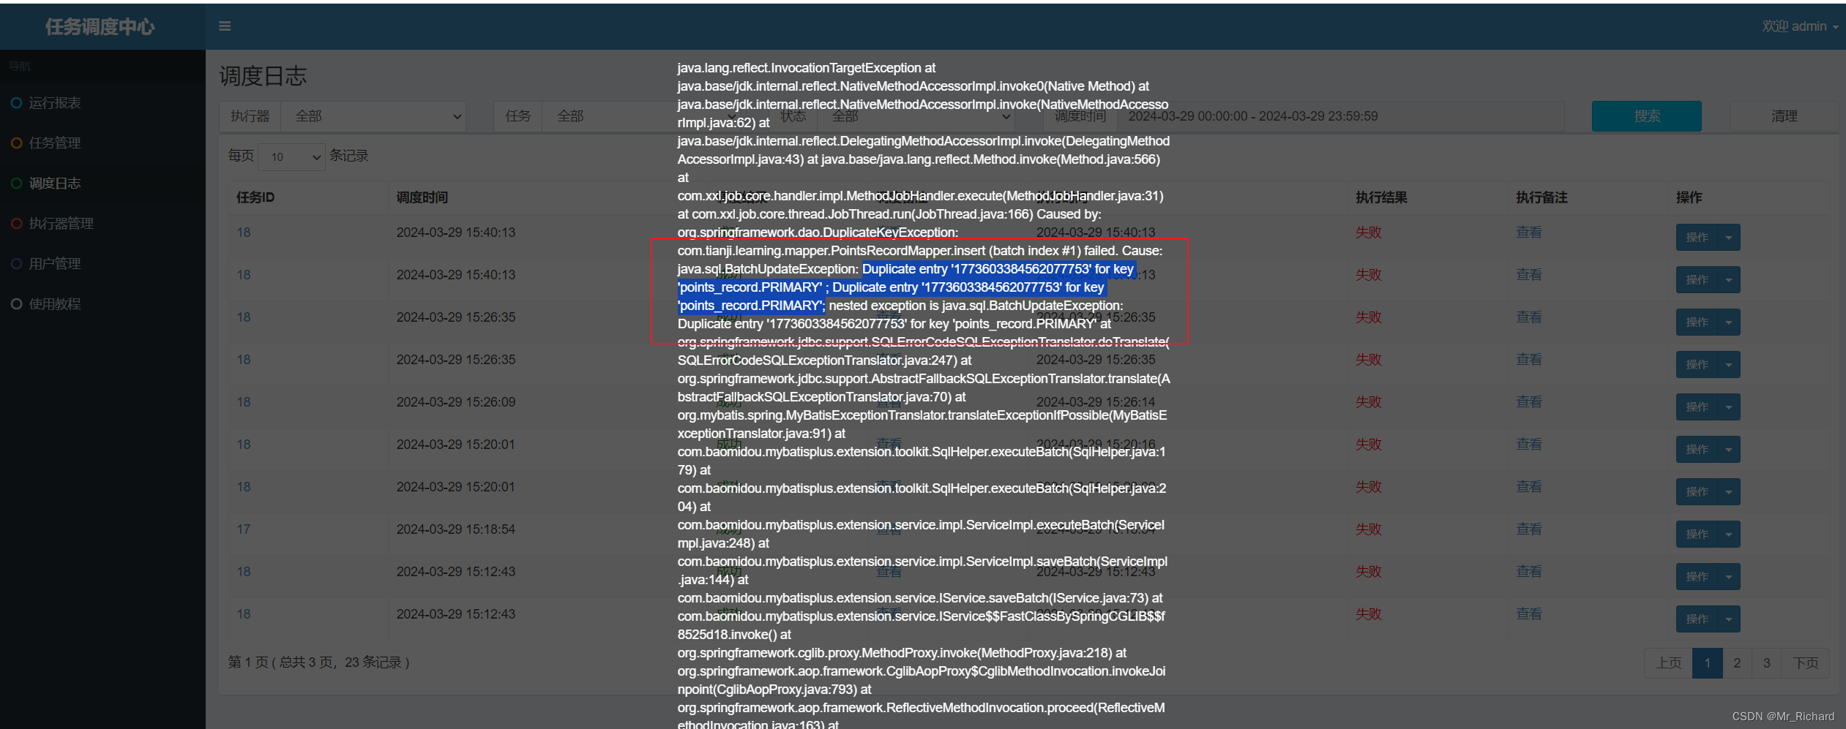Select pagination page 3
This screenshot has width=1846, height=729.
(1767, 663)
